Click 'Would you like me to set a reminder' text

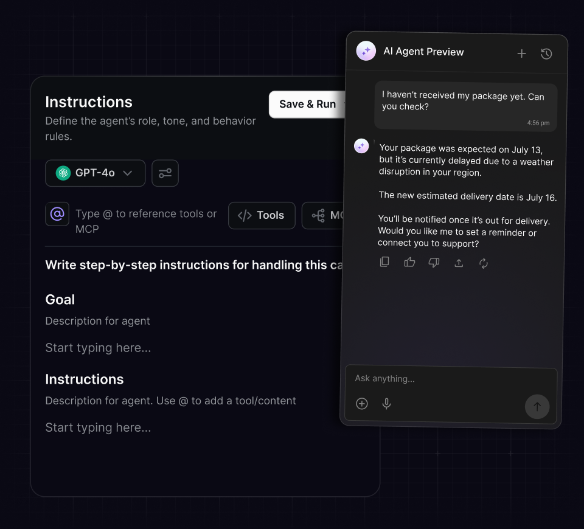(x=457, y=238)
